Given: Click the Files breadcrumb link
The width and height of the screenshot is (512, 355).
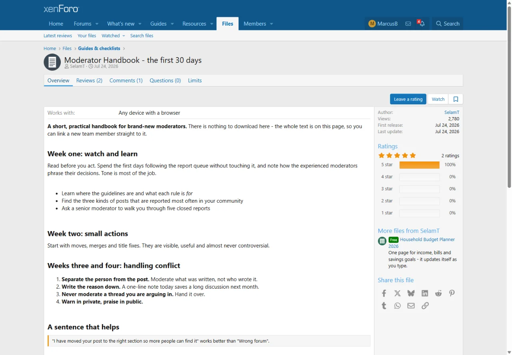Looking at the screenshot, I should [67, 48].
